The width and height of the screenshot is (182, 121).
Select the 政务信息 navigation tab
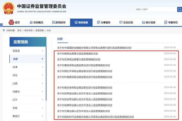pyautogui.click(x=81, y=22)
